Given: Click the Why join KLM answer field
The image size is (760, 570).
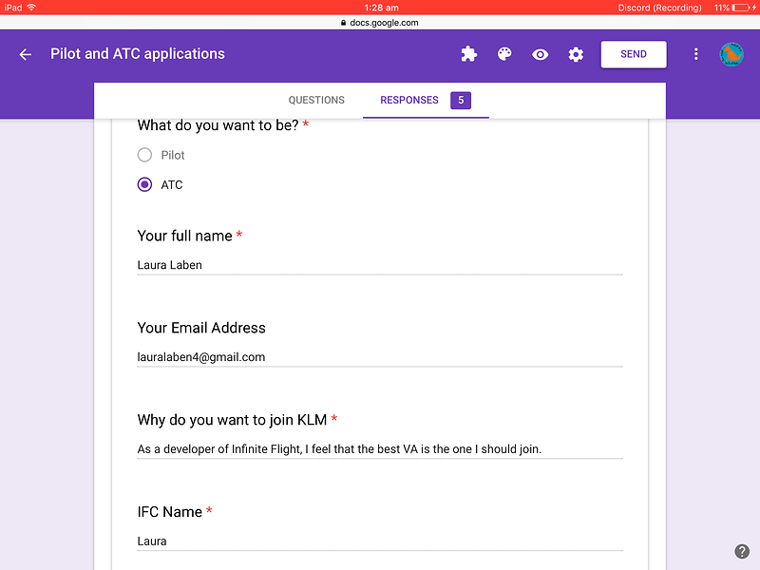Looking at the screenshot, I should [380, 449].
